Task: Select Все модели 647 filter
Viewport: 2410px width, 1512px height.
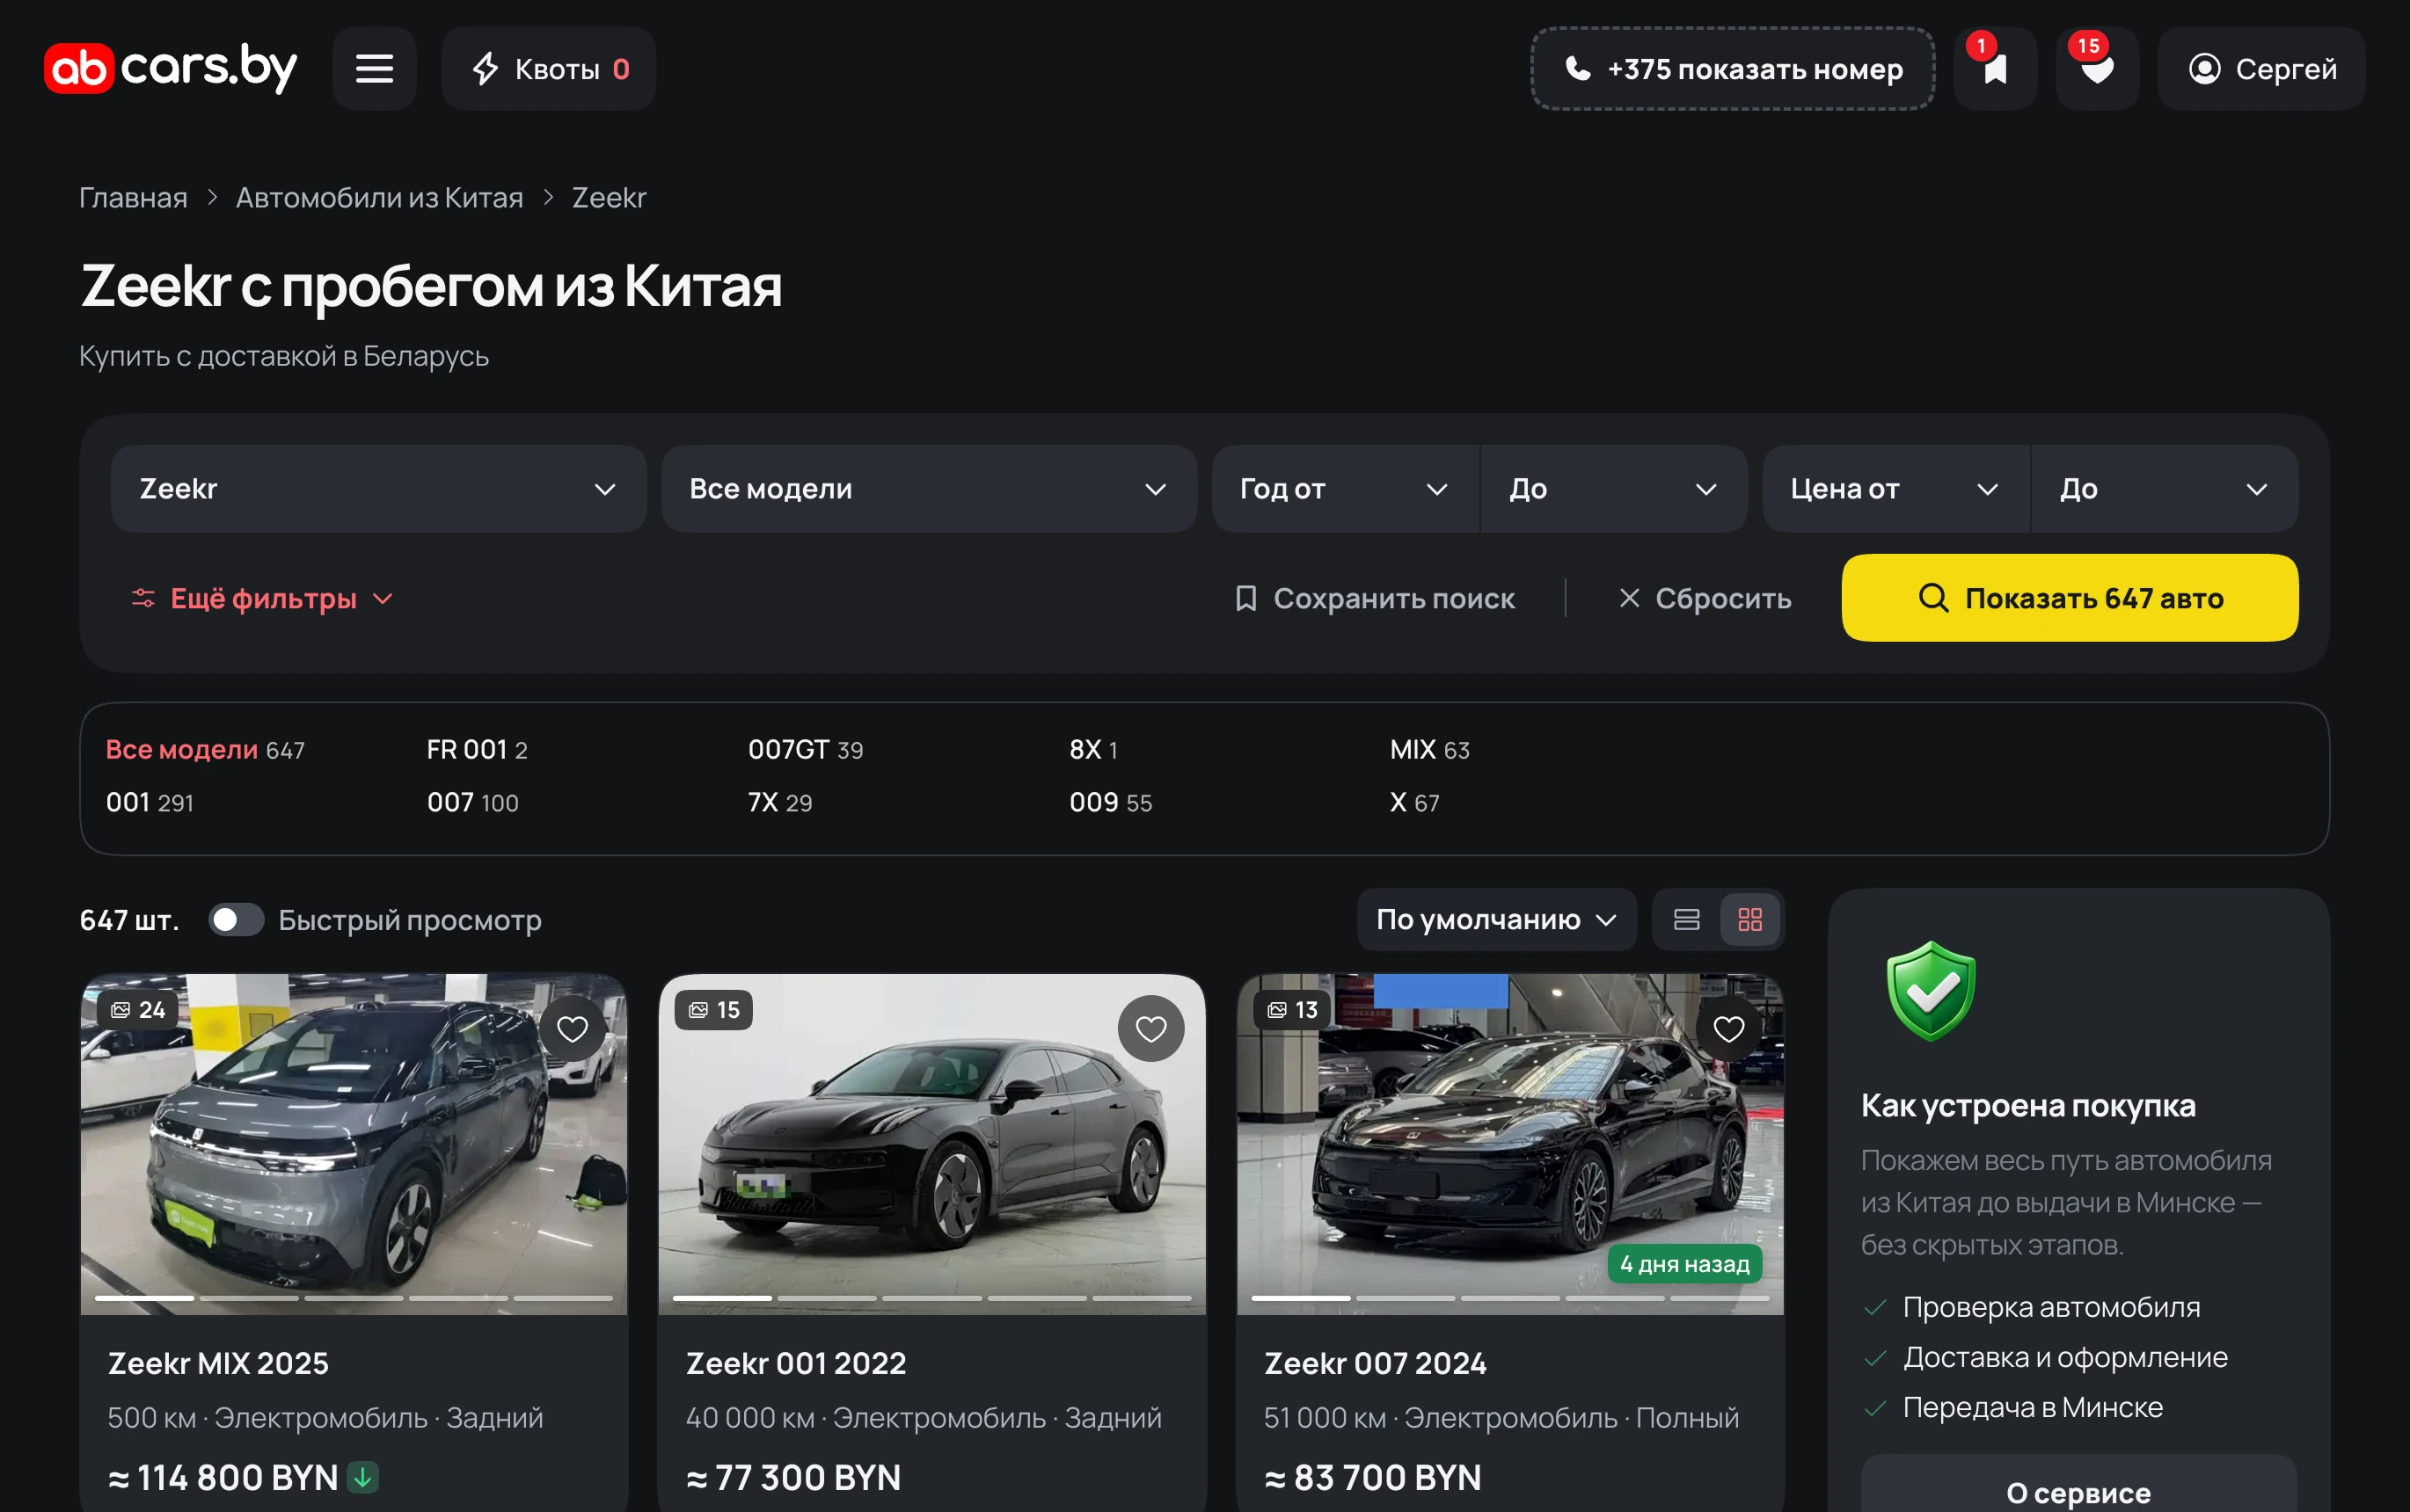Action: point(205,749)
